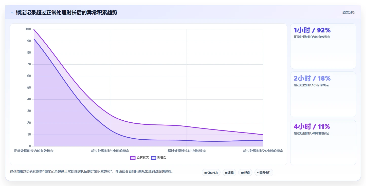Click x-axis label 超过处理时长4小时的锁定
Image resolution: width=366 pixels, height=186 pixels.
click(187, 151)
